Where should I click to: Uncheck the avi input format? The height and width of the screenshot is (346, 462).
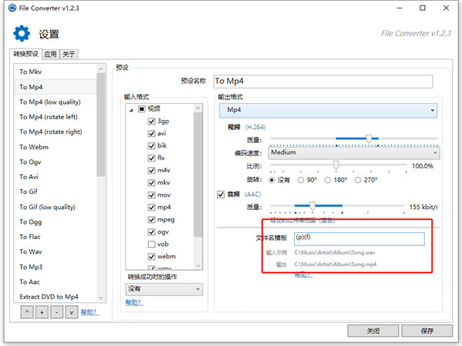pos(152,134)
